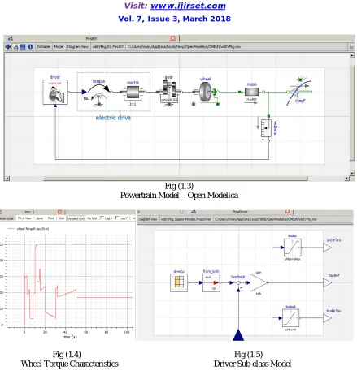This screenshot has height=375, width=357.
Task: Select the velSens speed sensor component
Action: coord(266,128)
